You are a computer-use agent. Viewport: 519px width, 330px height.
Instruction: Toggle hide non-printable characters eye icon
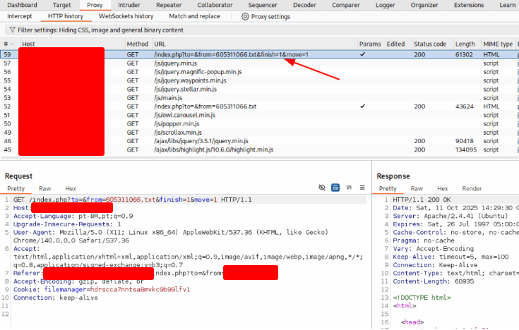(x=322, y=188)
